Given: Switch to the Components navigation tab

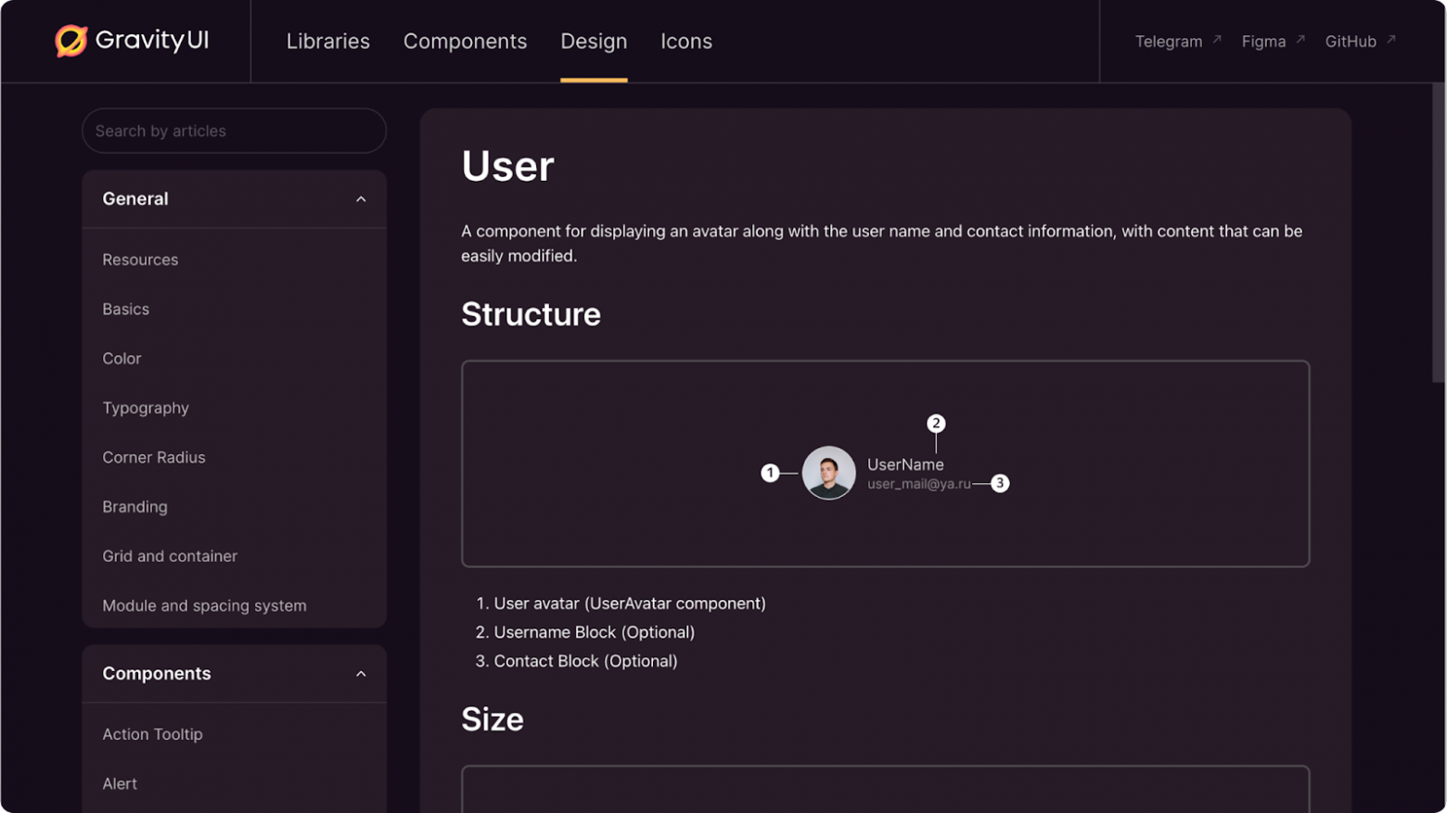Looking at the screenshot, I should [x=465, y=42].
